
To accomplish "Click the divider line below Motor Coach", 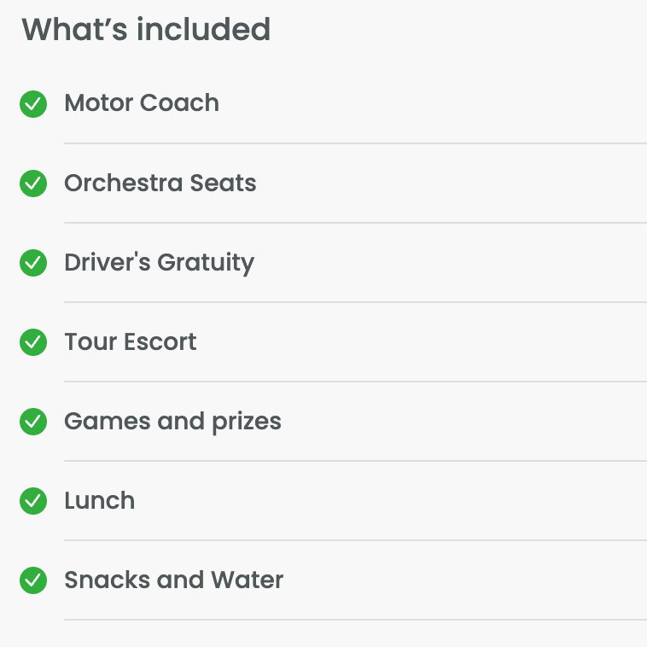I will [x=355, y=143].
